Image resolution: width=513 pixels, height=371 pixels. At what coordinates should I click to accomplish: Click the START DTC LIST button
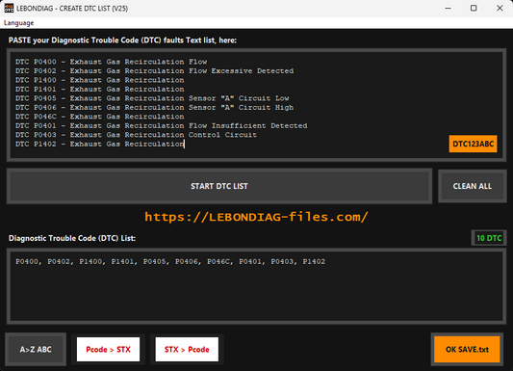pos(219,186)
